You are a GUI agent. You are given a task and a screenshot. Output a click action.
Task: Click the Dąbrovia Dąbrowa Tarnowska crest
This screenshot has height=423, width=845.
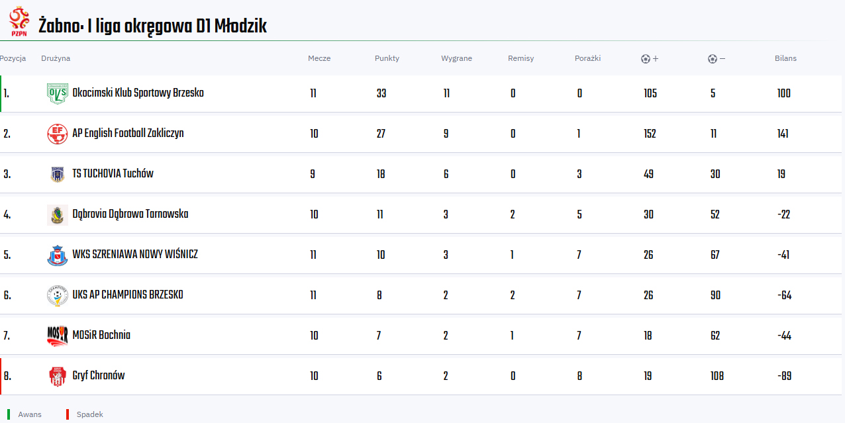coord(58,214)
